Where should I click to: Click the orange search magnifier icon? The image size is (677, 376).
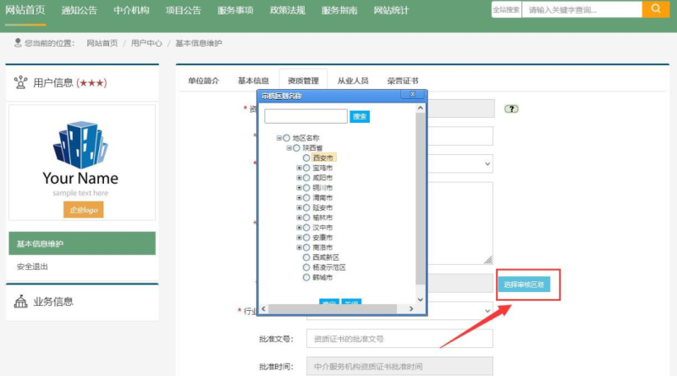tap(655, 9)
